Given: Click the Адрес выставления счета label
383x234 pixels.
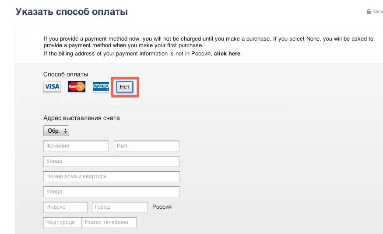Looking at the screenshot, I should point(81,118).
